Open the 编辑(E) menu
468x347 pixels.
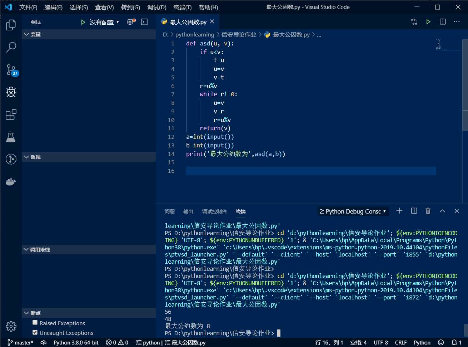(x=54, y=7)
